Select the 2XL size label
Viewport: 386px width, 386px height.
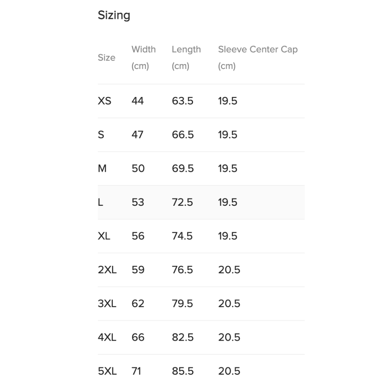[x=107, y=270]
